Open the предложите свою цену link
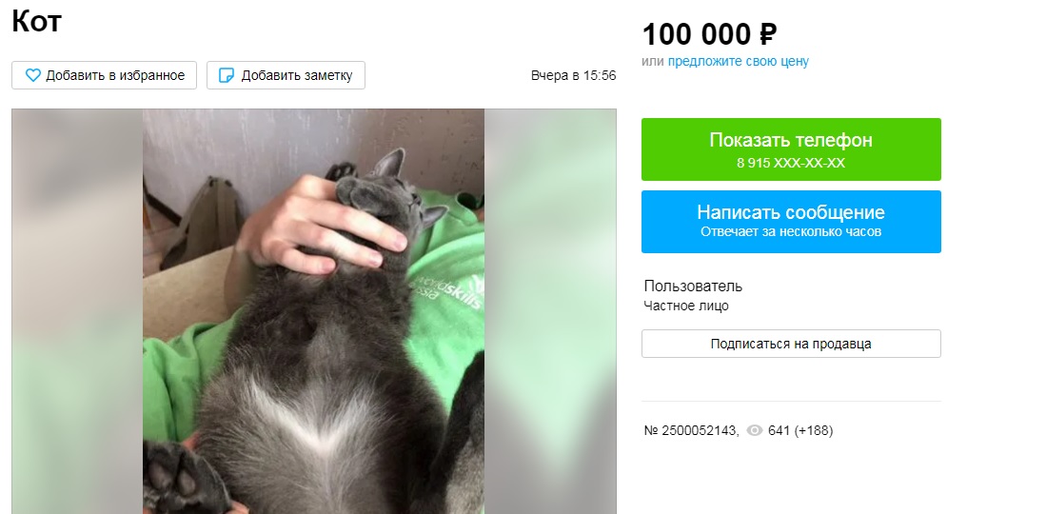Image resolution: width=1046 pixels, height=514 pixels. click(x=738, y=62)
